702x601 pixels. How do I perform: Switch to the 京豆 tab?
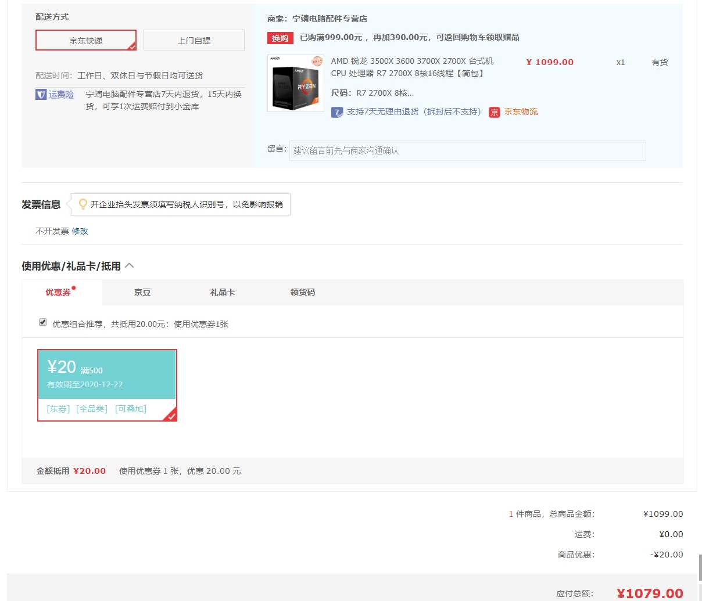tap(142, 292)
